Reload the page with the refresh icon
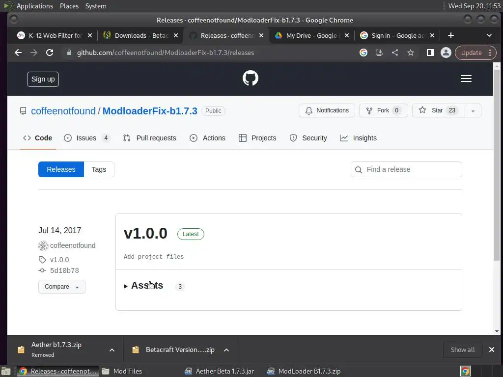The image size is (503, 377). [x=50, y=53]
